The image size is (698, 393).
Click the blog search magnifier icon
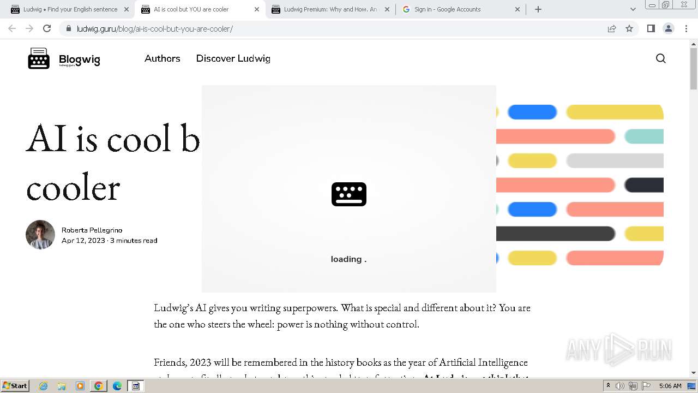pos(660,58)
